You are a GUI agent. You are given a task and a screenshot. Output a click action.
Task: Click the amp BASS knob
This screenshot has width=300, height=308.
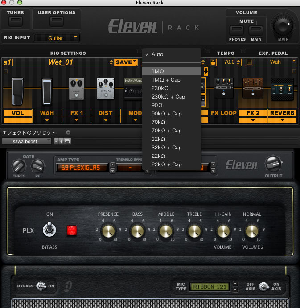click(137, 231)
